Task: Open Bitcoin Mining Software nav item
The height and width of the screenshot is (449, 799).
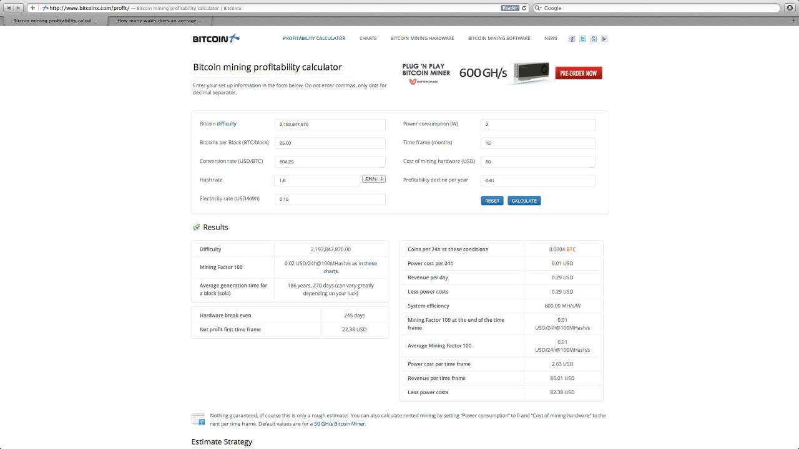Action: [499, 39]
